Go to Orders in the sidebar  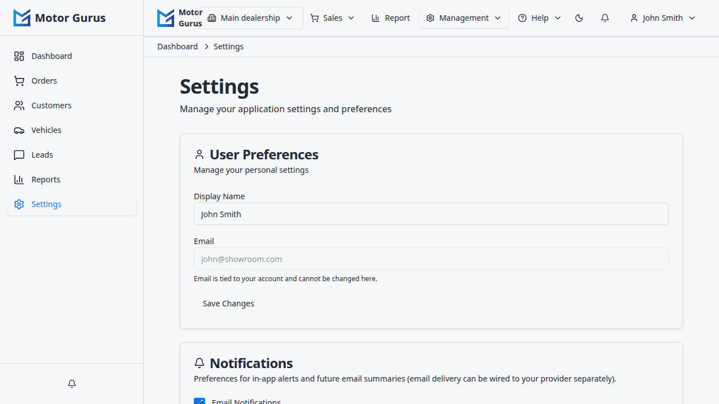[71, 81]
